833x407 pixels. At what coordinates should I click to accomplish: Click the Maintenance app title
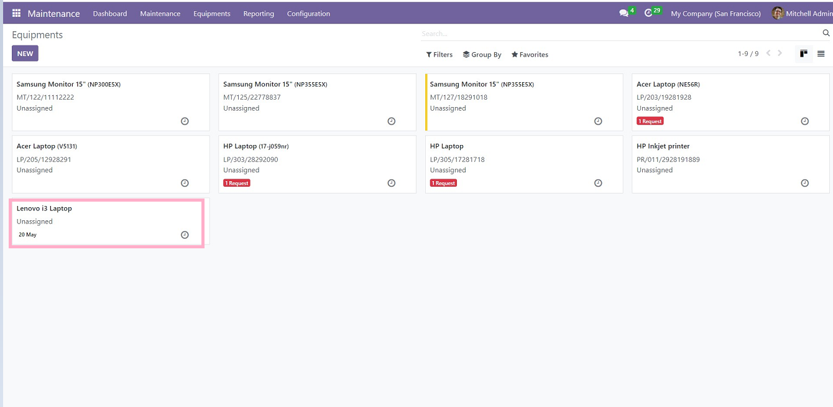(x=53, y=14)
